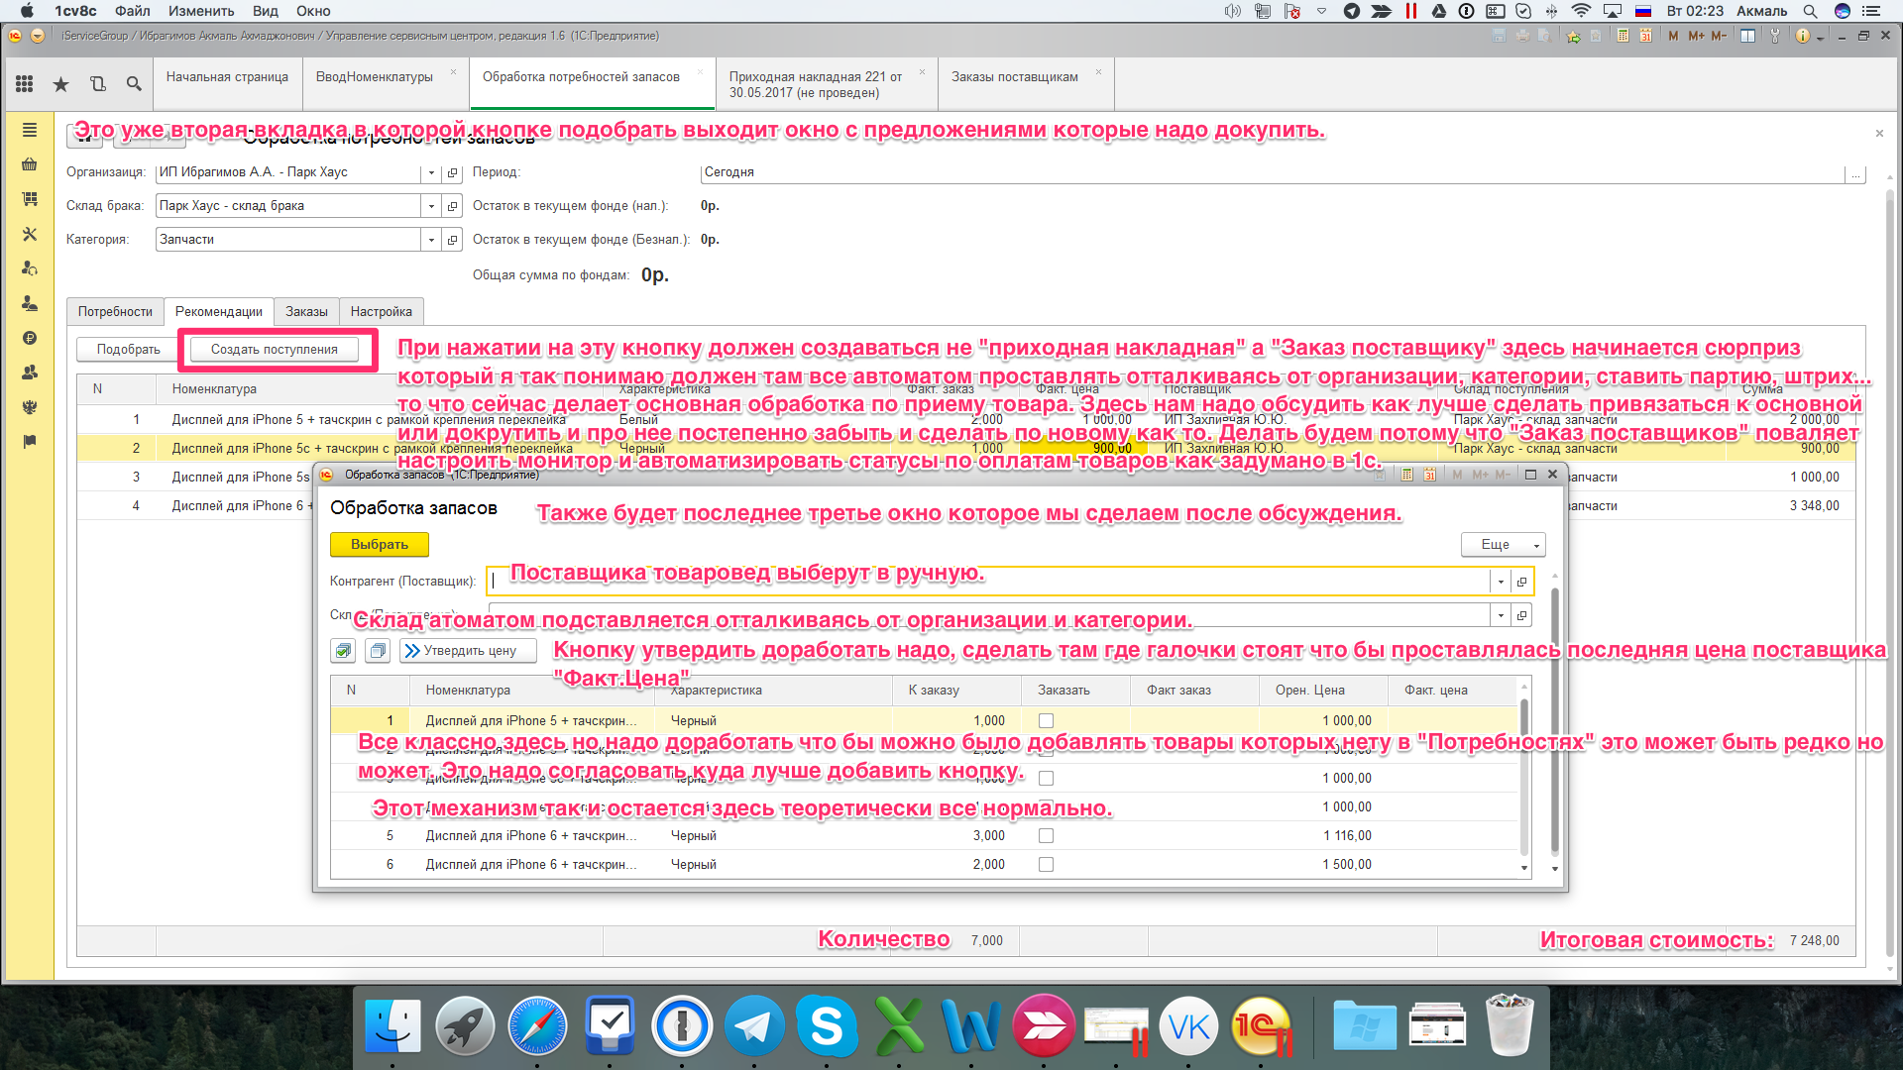Open history scroll icon in toolbar

pyautogui.click(x=97, y=84)
